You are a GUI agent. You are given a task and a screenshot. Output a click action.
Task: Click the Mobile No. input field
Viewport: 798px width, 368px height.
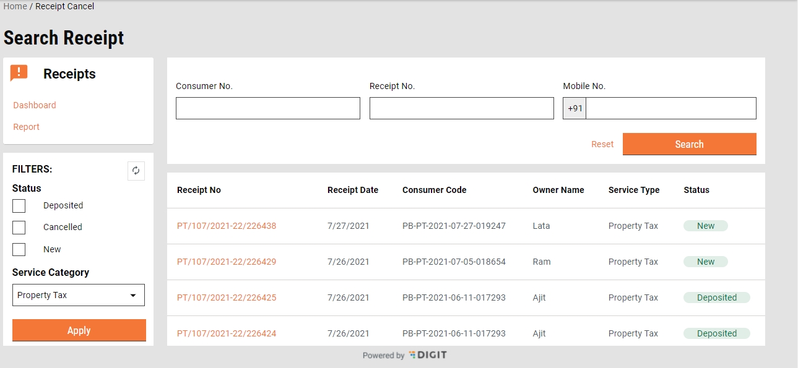point(670,108)
